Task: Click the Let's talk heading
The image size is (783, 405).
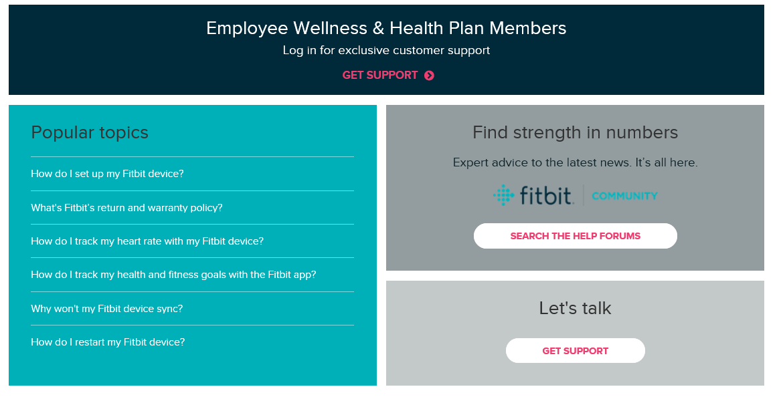Action: click(x=574, y=307)
